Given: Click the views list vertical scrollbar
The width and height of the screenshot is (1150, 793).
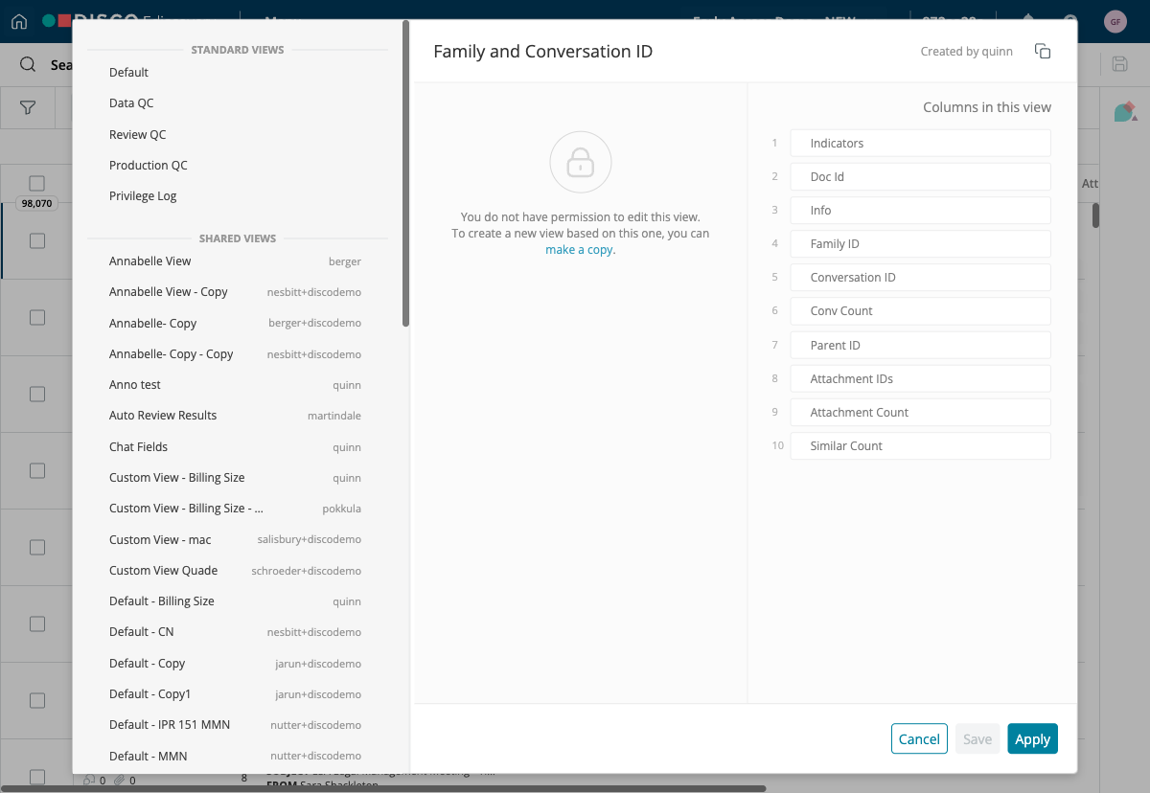Looking at the screenshot, I should pos(406,174).
